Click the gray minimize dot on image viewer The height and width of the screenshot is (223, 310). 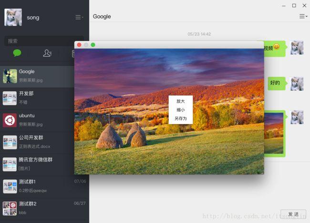tap(86, 45)
